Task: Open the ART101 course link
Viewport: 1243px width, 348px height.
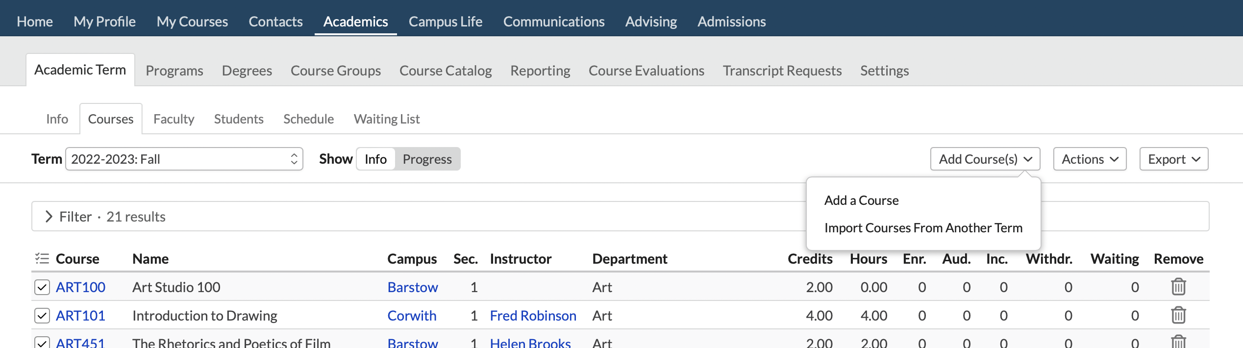Action: 80,316
